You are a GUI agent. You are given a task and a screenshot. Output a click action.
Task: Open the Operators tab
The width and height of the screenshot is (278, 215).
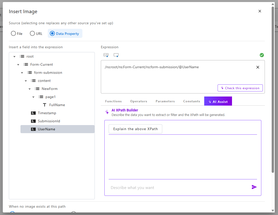[139, 101]
